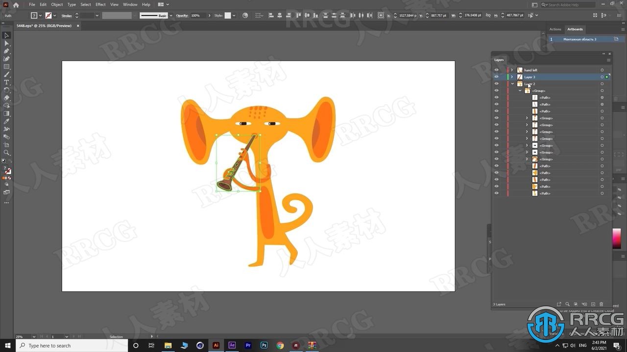Select the Direct Selection tool
This screenshot has height=352, width=627.
[x=6, y=43]
